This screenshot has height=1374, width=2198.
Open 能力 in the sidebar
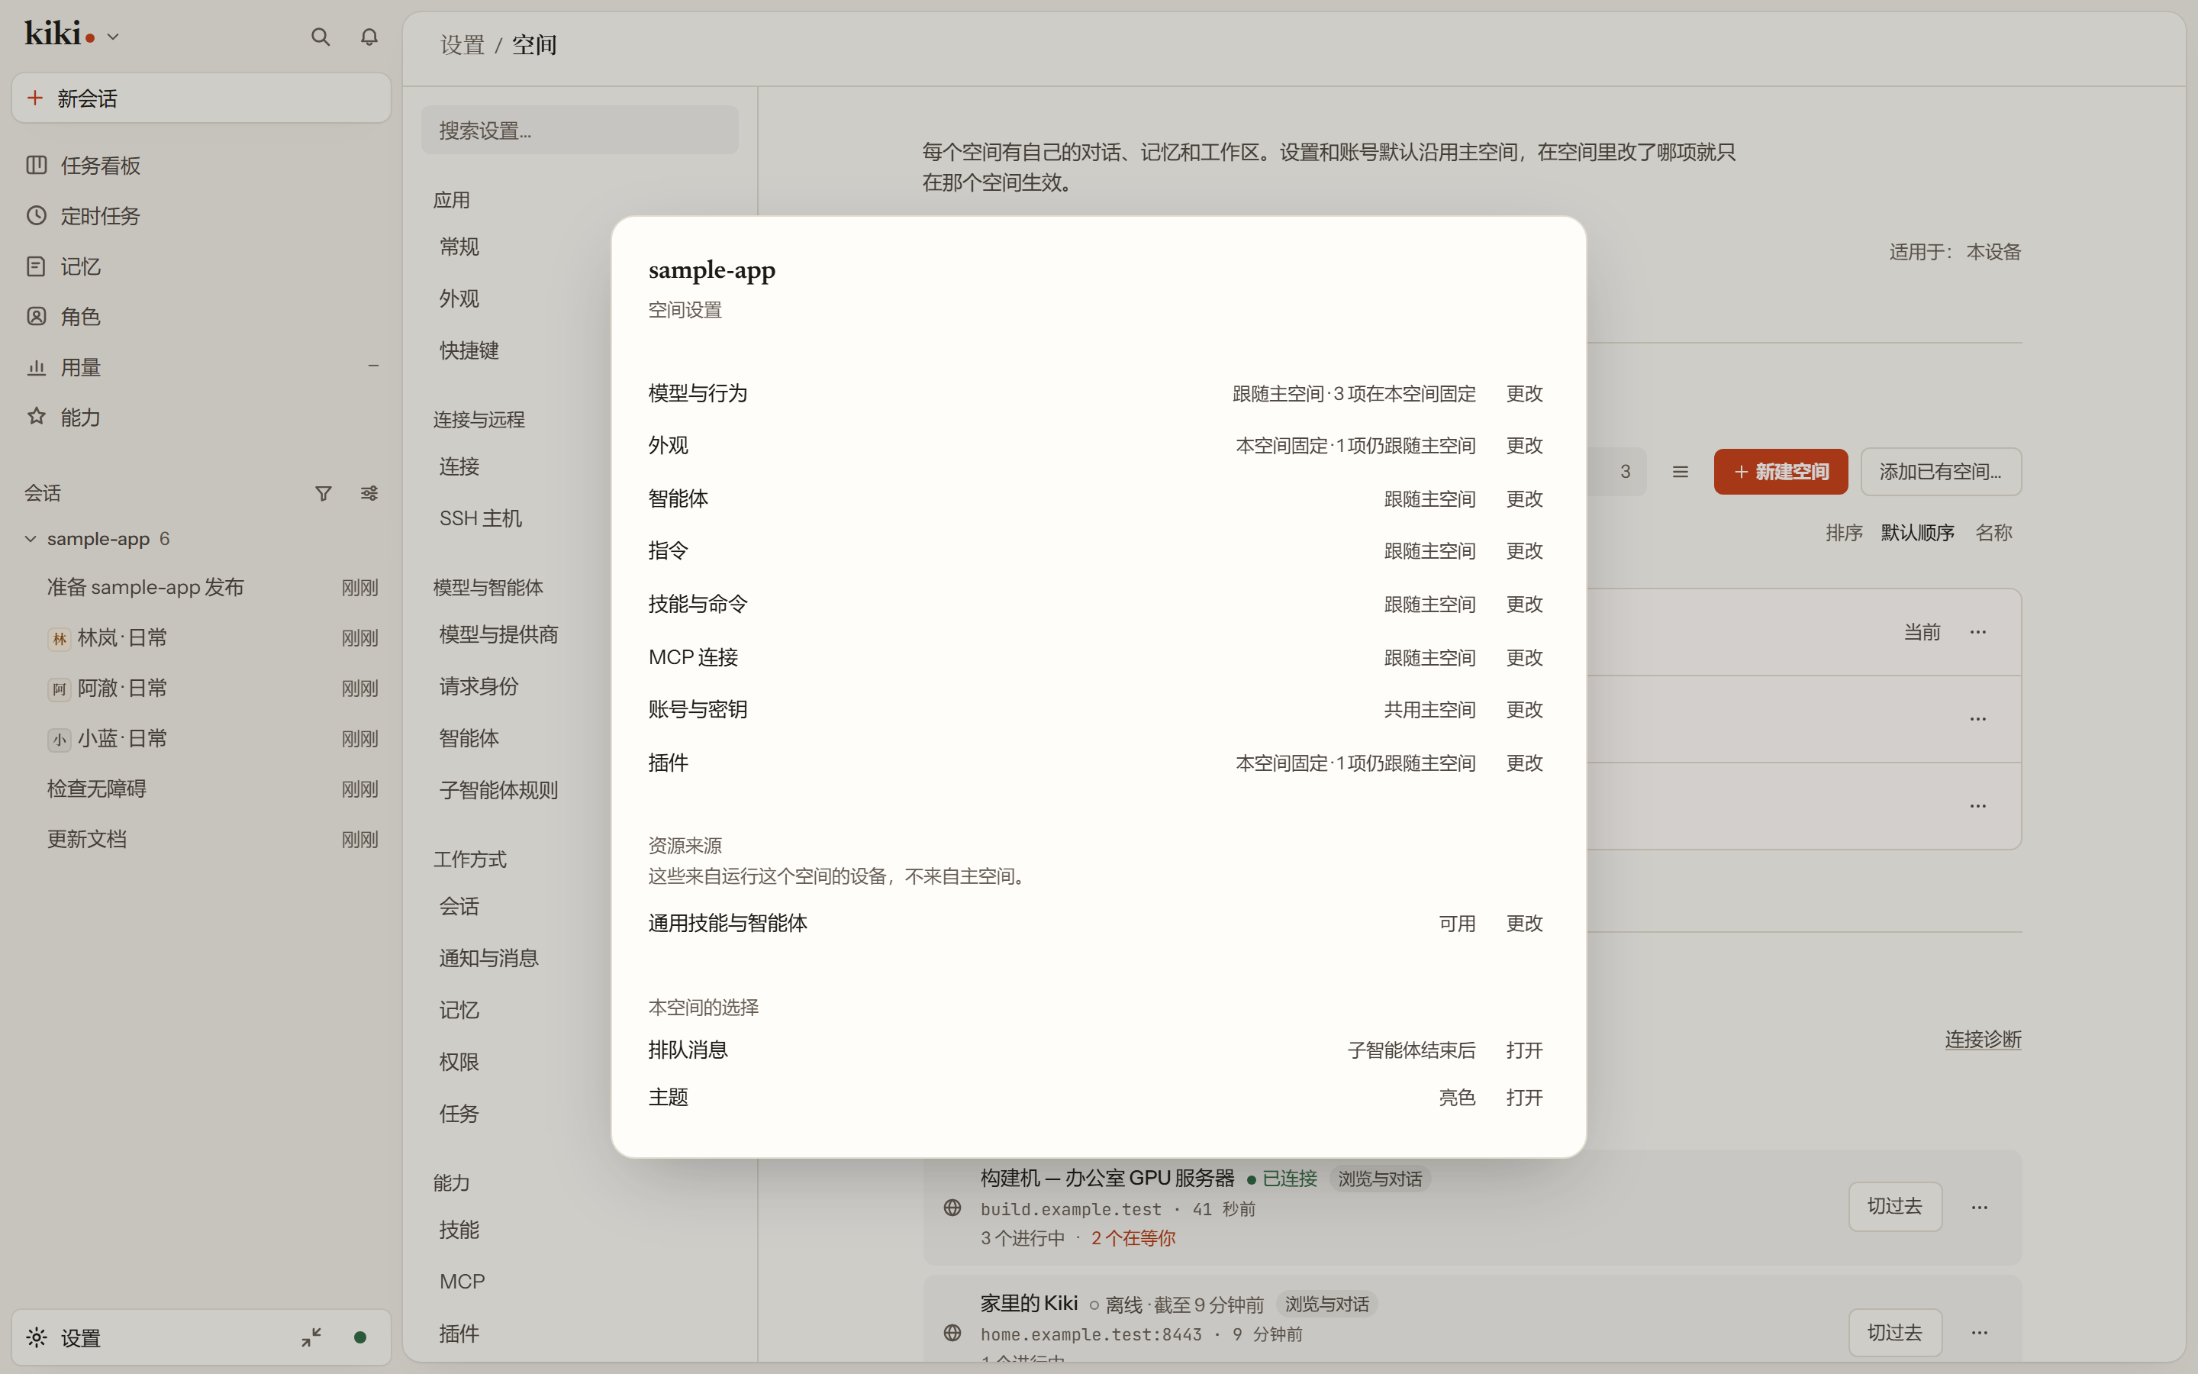point(201,417)
